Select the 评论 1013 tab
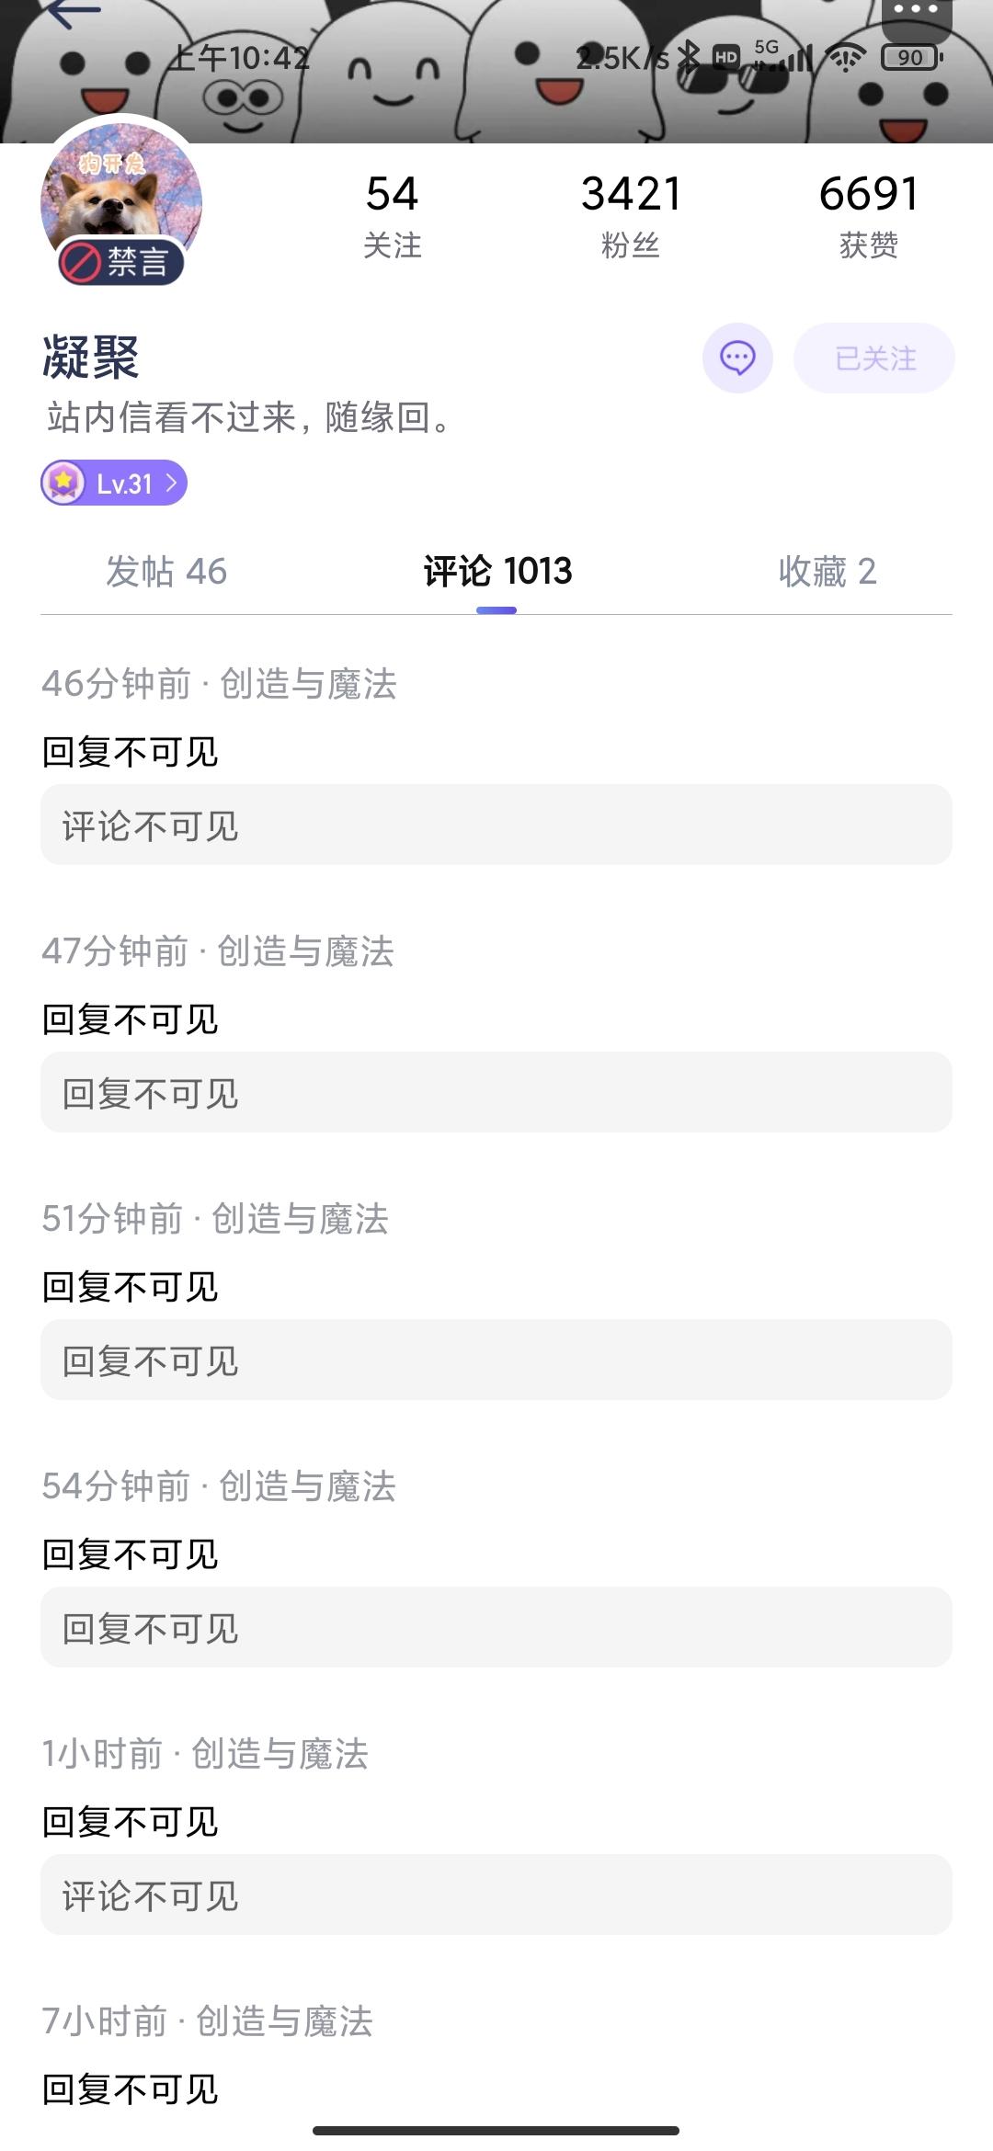The width and height of the screenshot is (993, 2151). [x=497, y=572]
